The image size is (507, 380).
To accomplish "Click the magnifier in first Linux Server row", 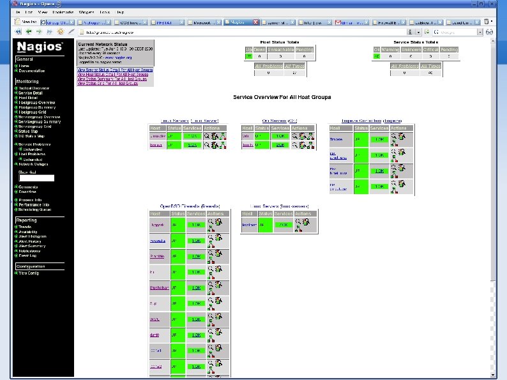I will click(207, 136).
